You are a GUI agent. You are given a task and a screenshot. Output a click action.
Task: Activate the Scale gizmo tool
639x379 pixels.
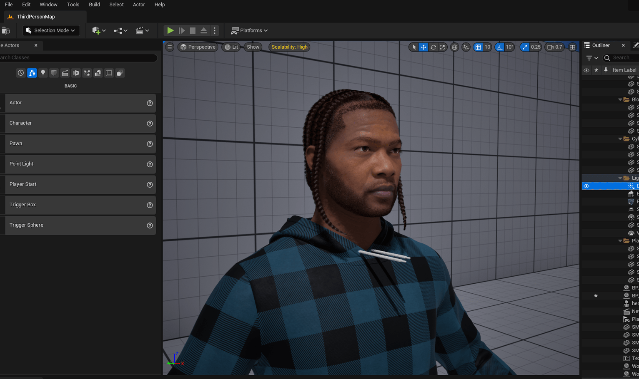pyautogui.click(x=443, y=47)
